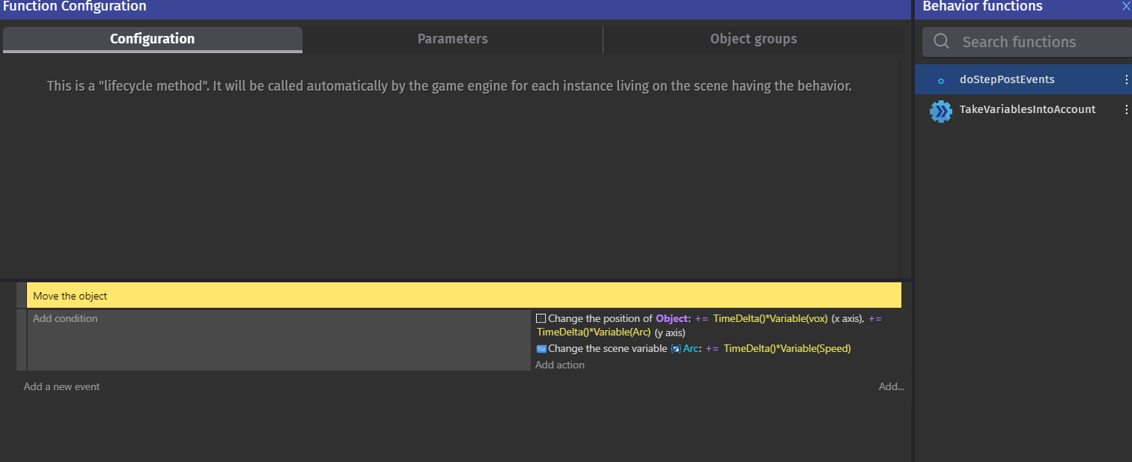
Task: Open the Add... menu at bottom right
Action: [891, 386]
